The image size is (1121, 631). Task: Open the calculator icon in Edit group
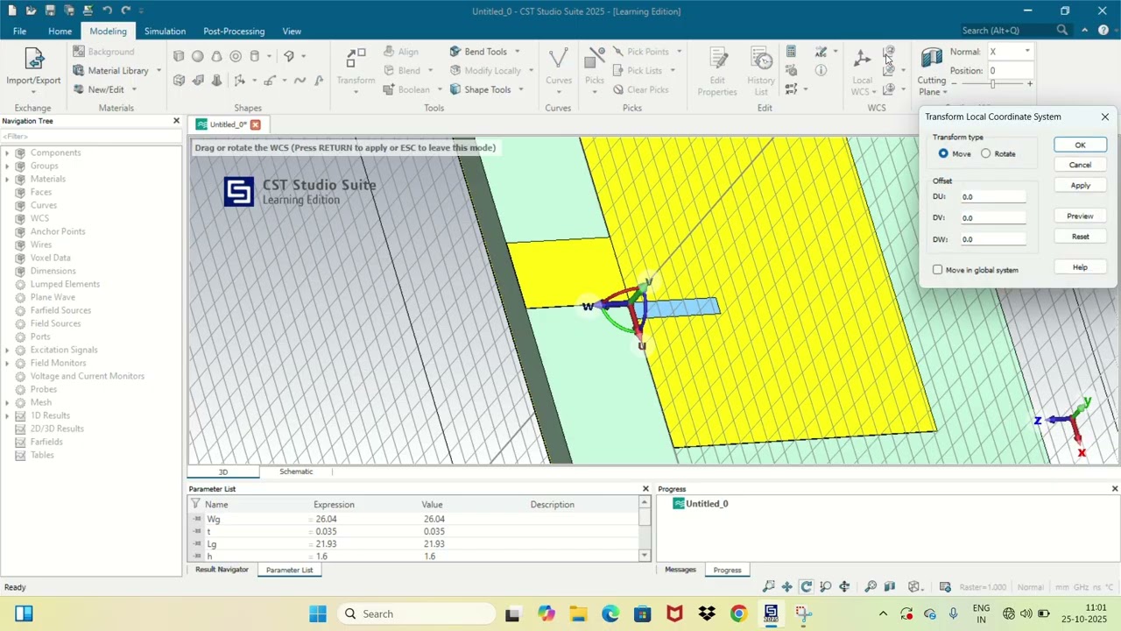(791, 52)
